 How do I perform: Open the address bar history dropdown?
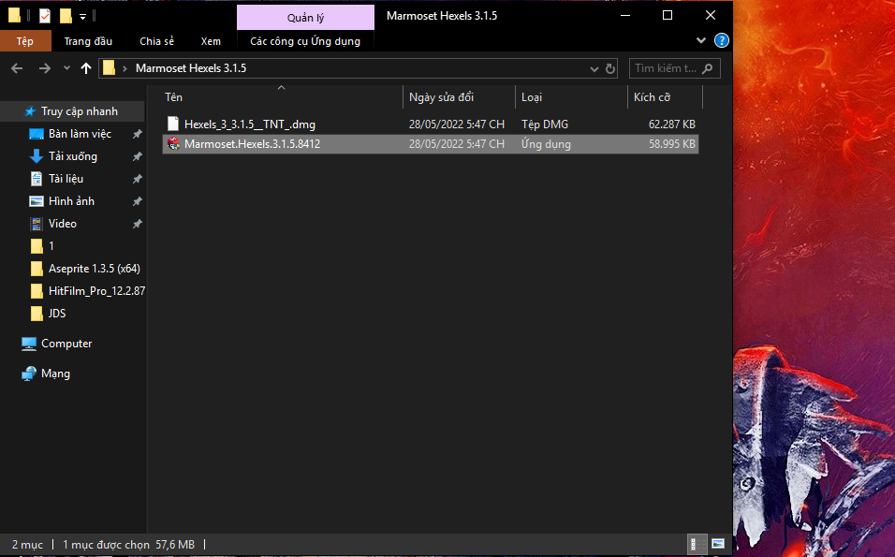[594, 68]
